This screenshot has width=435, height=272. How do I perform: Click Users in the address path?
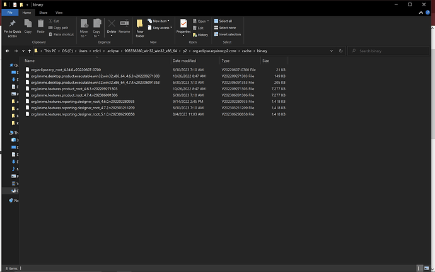click(83, 51)
